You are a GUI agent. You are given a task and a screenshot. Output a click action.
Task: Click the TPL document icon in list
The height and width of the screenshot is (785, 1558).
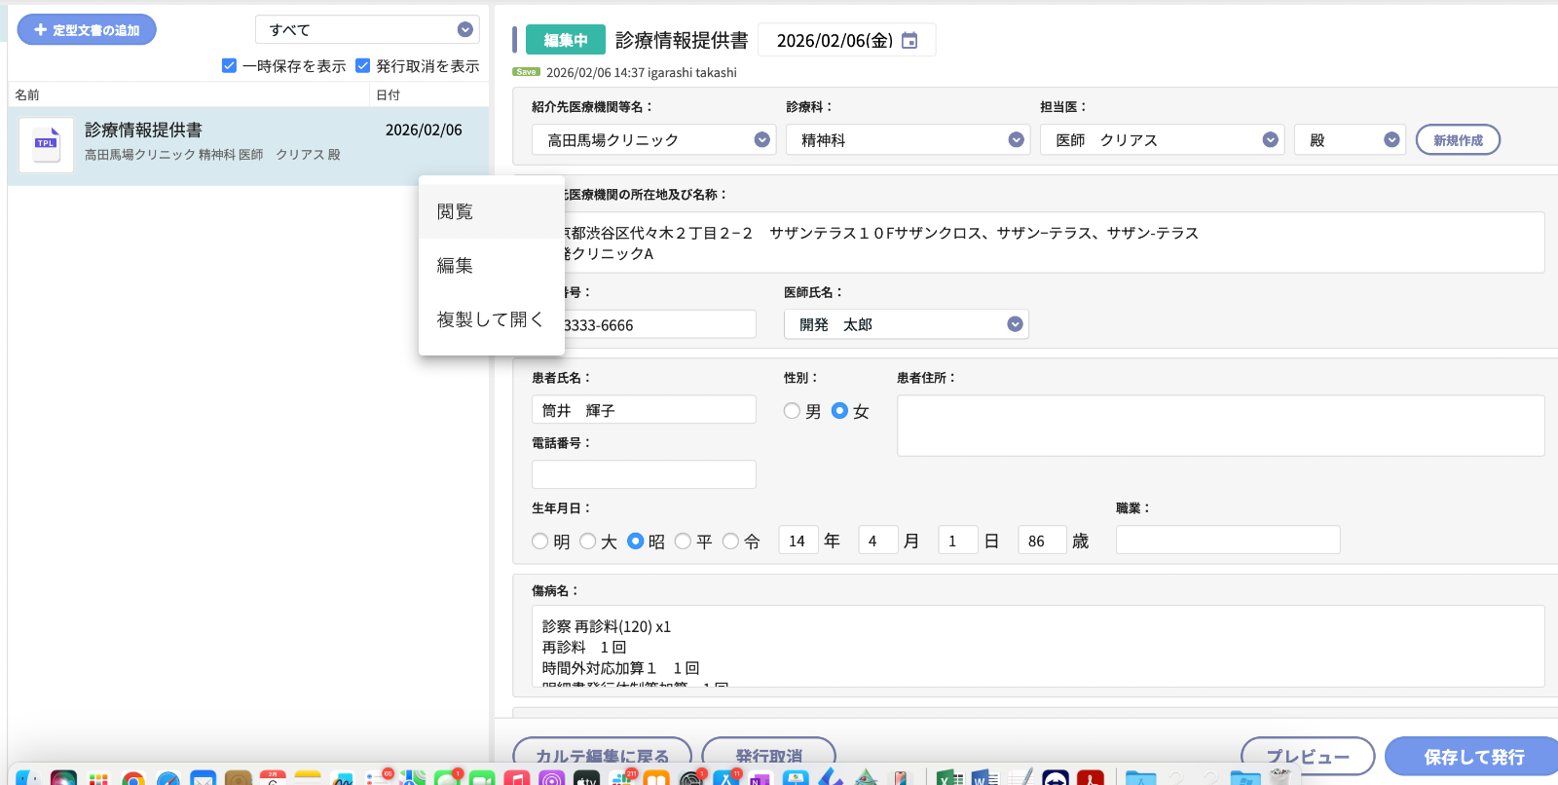point(46,145)
